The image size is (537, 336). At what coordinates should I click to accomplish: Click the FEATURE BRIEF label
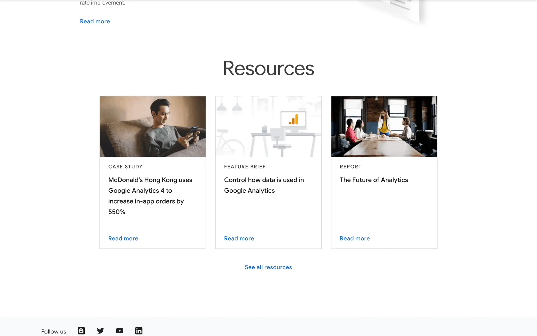point(245,167)
